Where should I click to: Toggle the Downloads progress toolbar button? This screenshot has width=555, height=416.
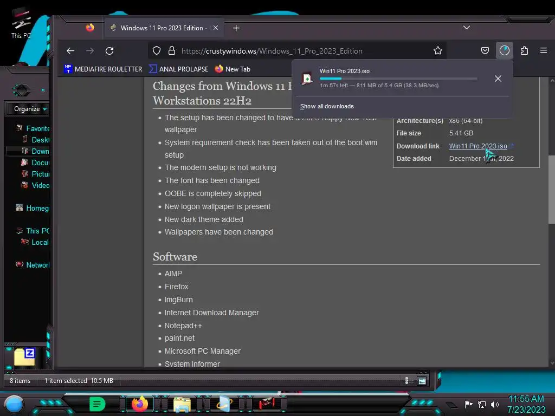[x=505, y=50]
